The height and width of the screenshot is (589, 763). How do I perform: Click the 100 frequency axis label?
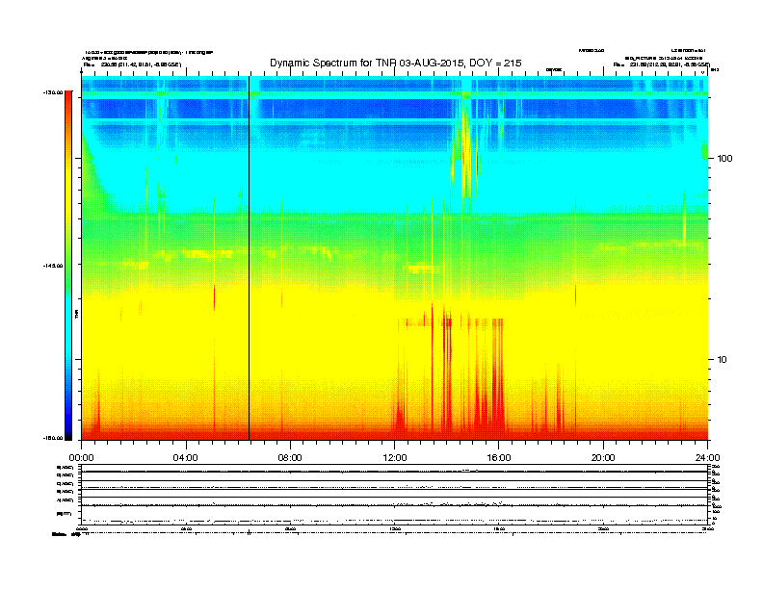(x=725, y=159)
